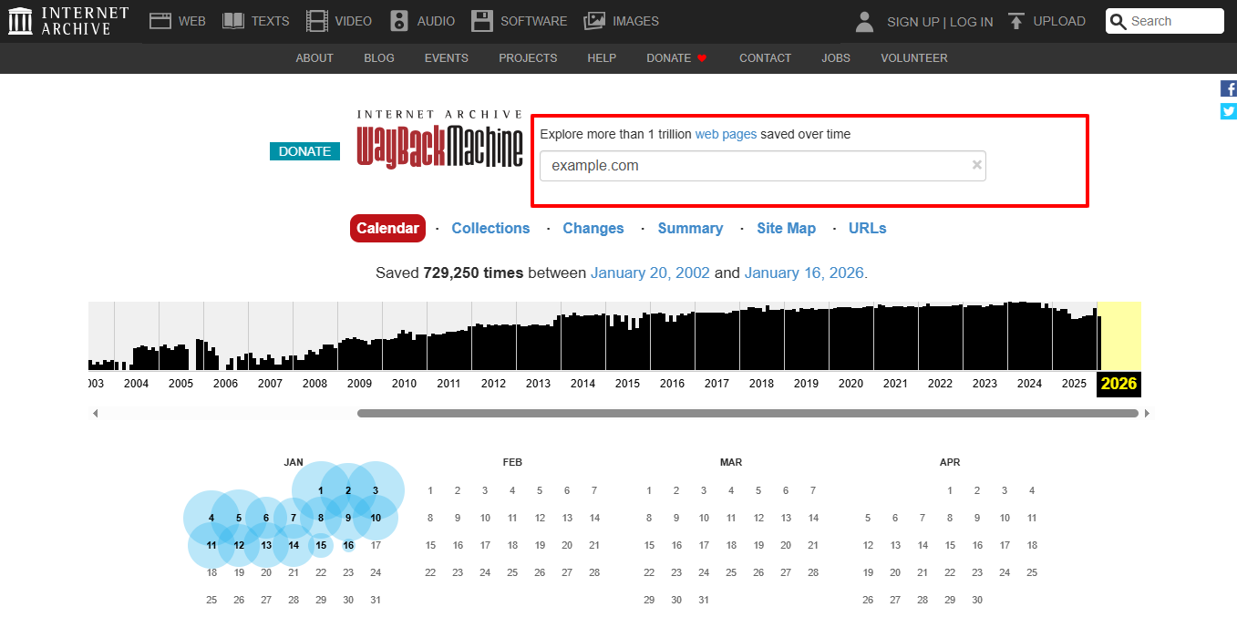Viewport: 1237px width, 638px height.
Task: Browse the IMAGES section icon
Action: [594, 20]
